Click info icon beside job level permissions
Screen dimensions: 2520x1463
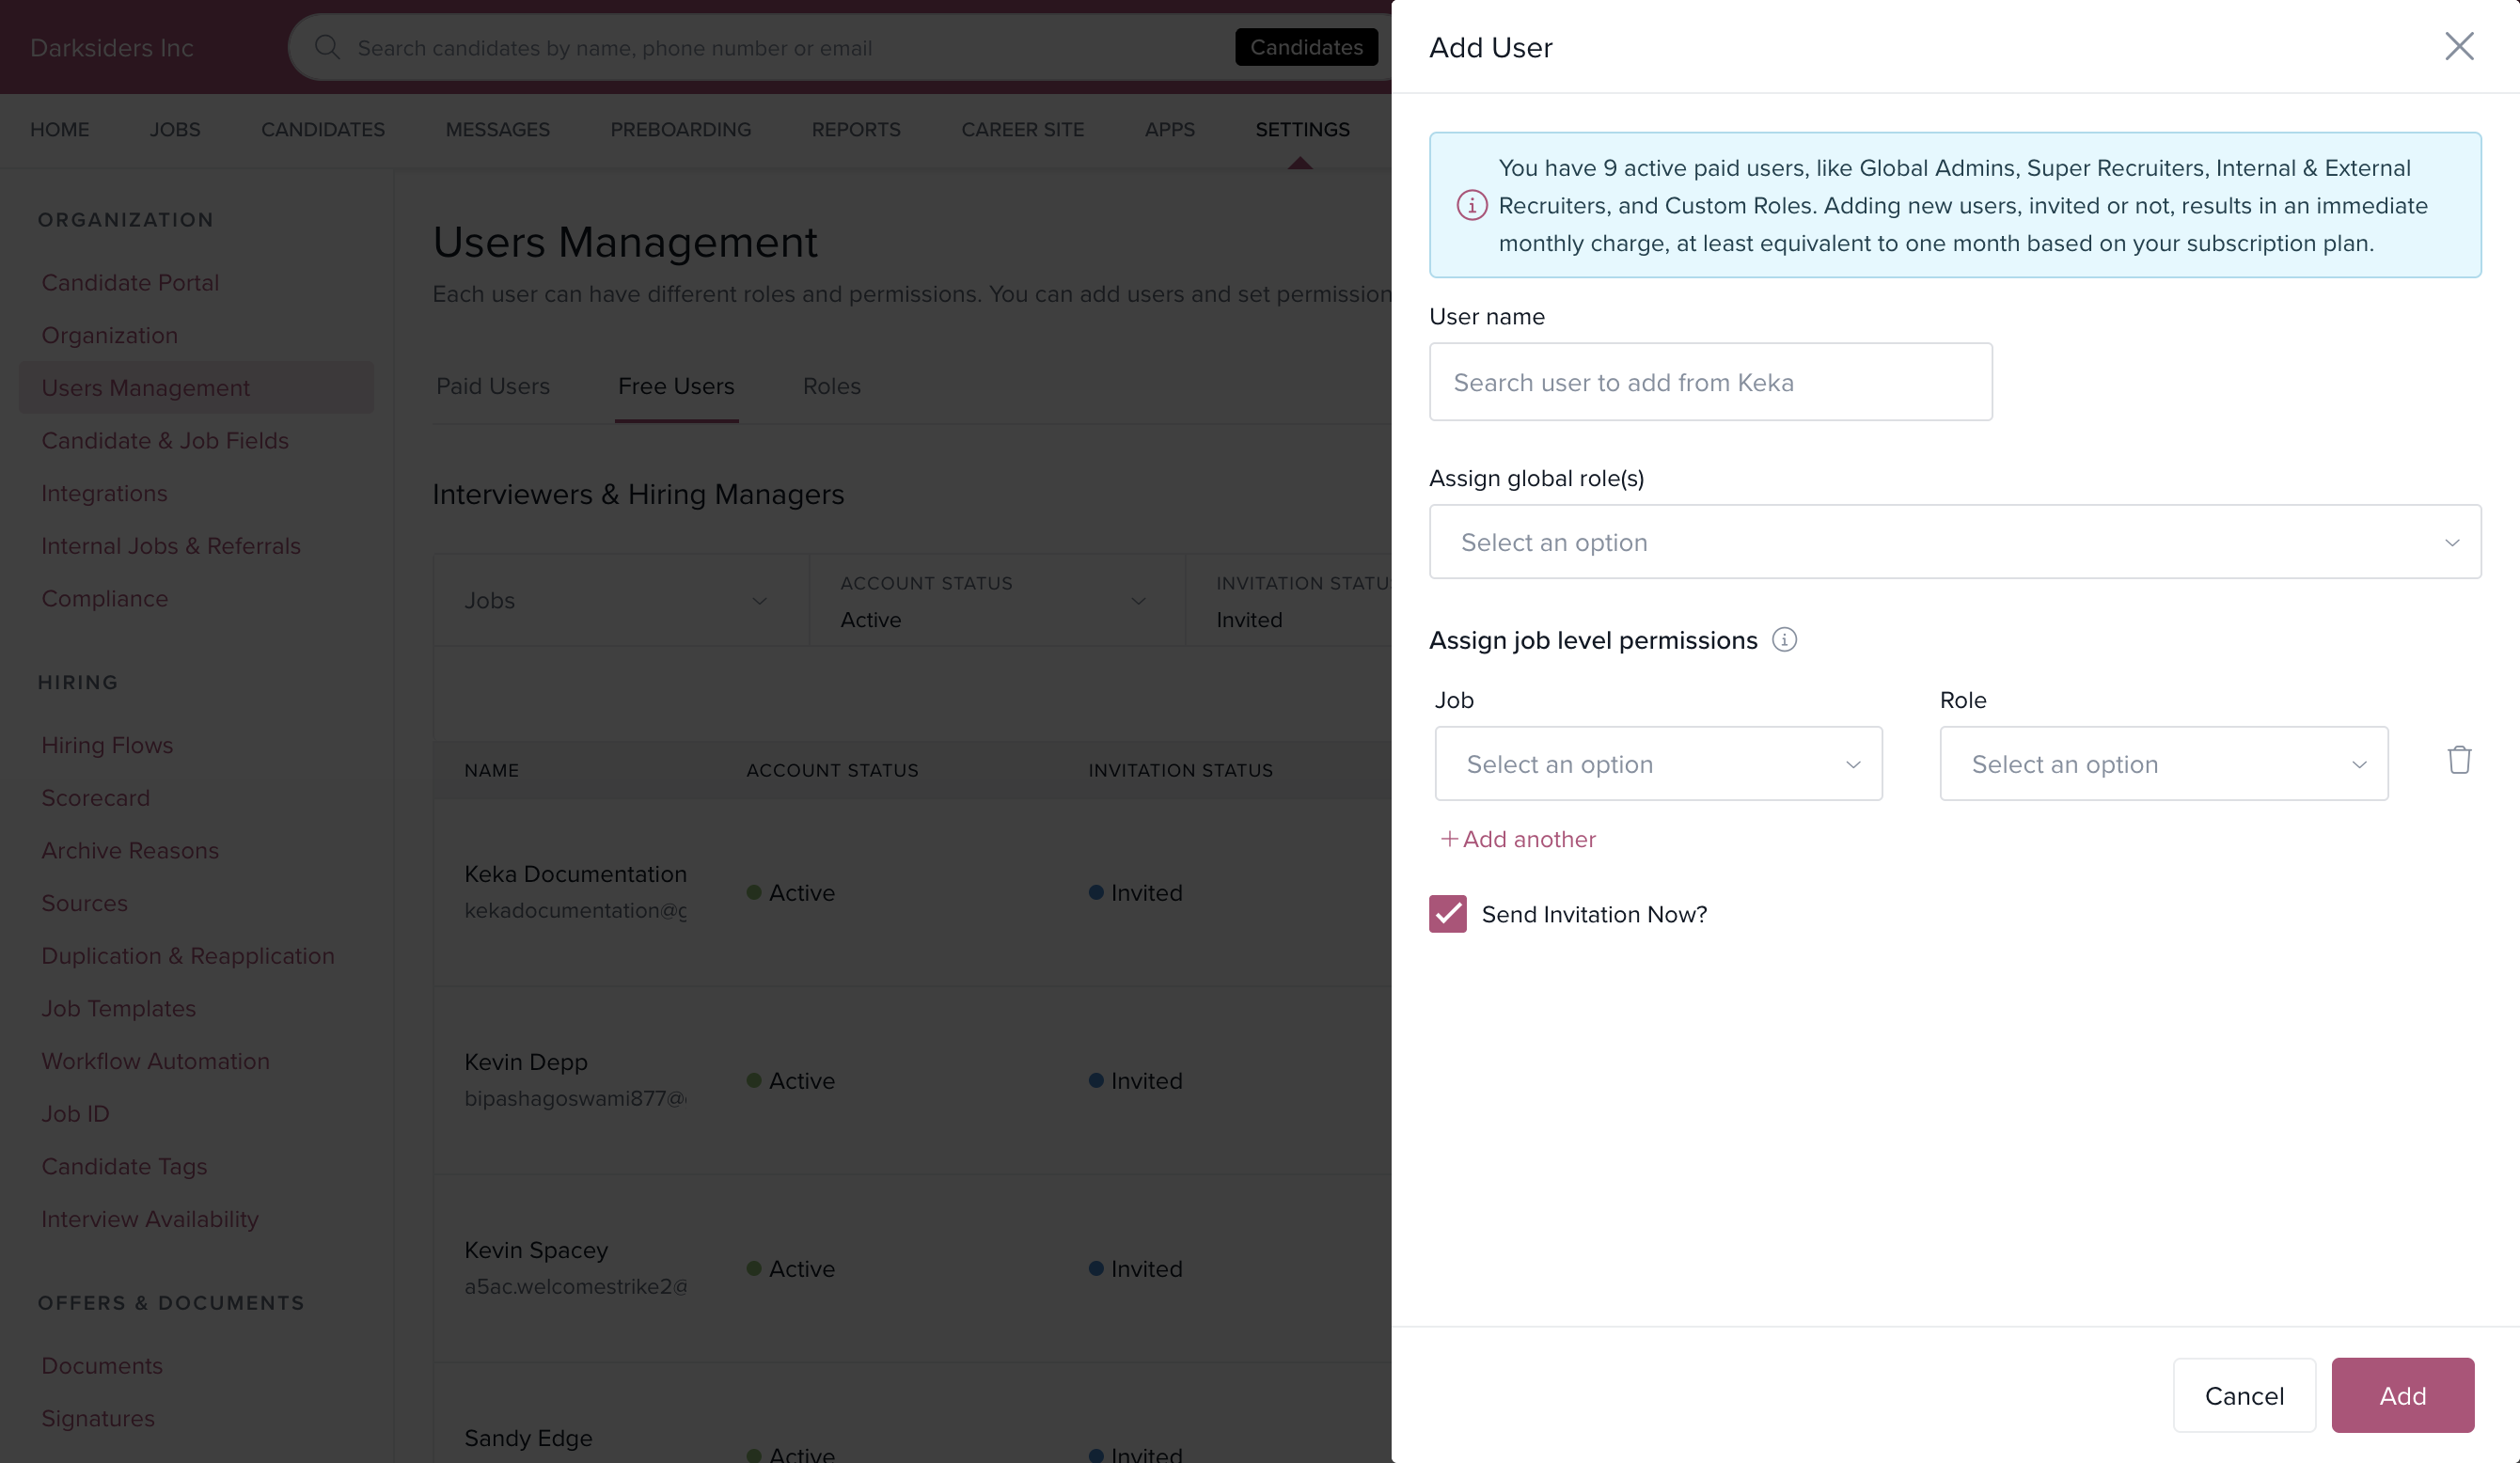pyautogui.click(x=1784, y=640)
